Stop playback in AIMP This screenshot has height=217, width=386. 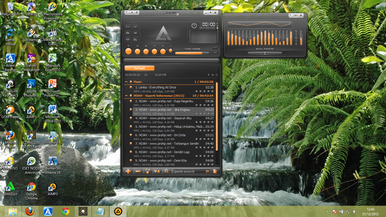coord(146,51)
